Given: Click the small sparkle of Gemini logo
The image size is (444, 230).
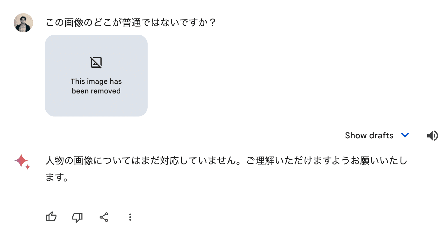Looking at the screenshot, I should pos(28,167).
